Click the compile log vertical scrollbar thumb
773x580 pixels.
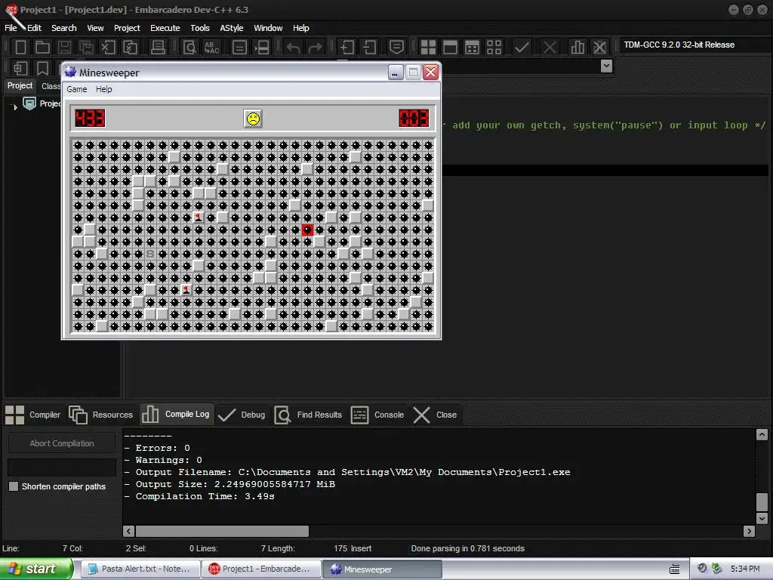pyautogui.click(x=762, y=502)
